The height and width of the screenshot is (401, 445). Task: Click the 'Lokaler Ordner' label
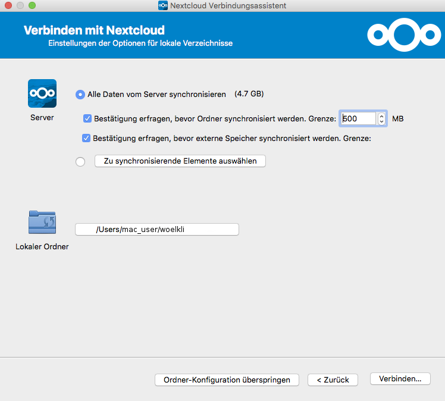coord(42,247)
